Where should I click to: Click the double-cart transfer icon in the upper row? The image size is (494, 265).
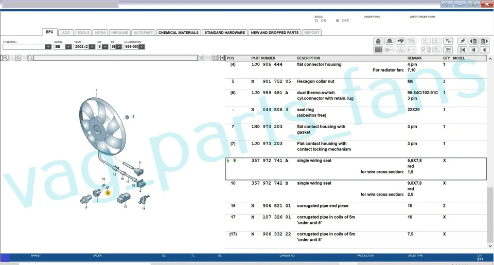[x=448, y=41]
